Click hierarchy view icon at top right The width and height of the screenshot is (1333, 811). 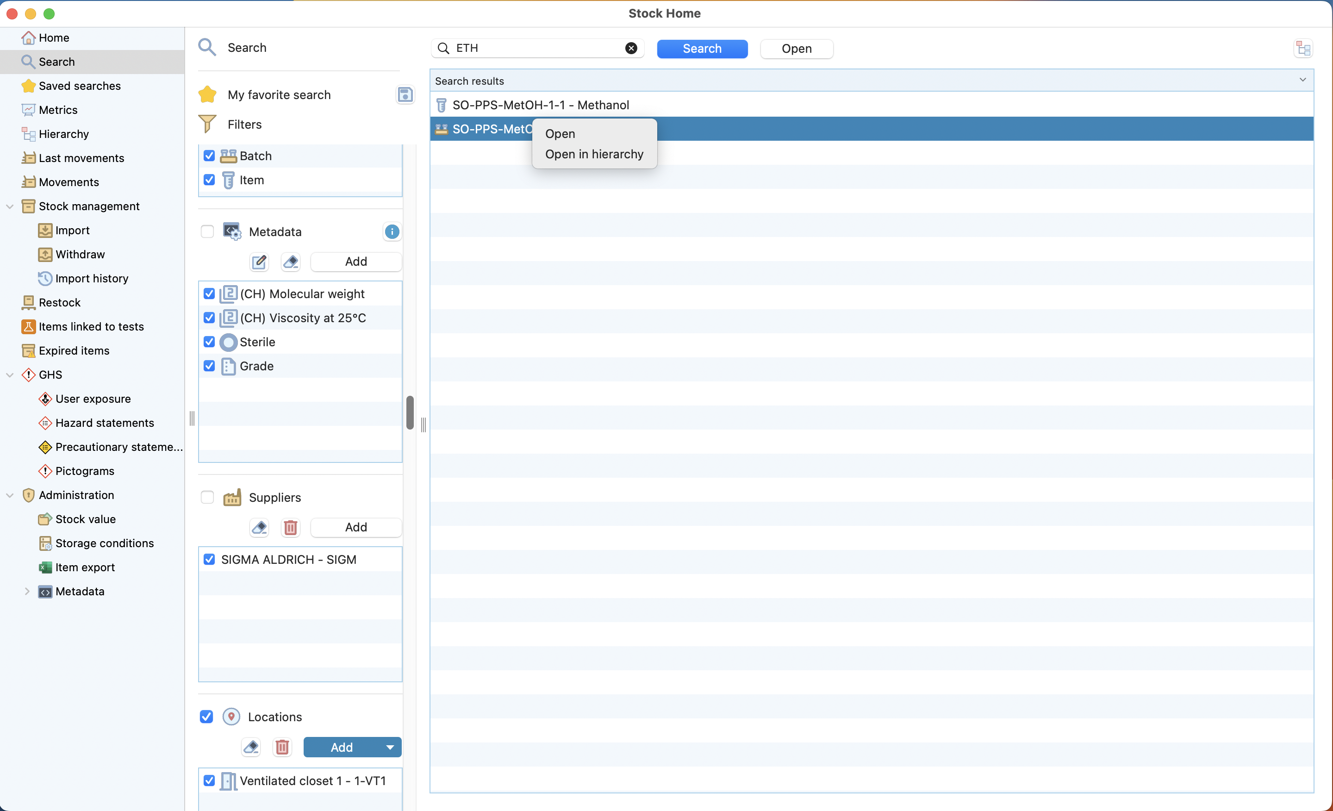click(x=1303, y=49)
